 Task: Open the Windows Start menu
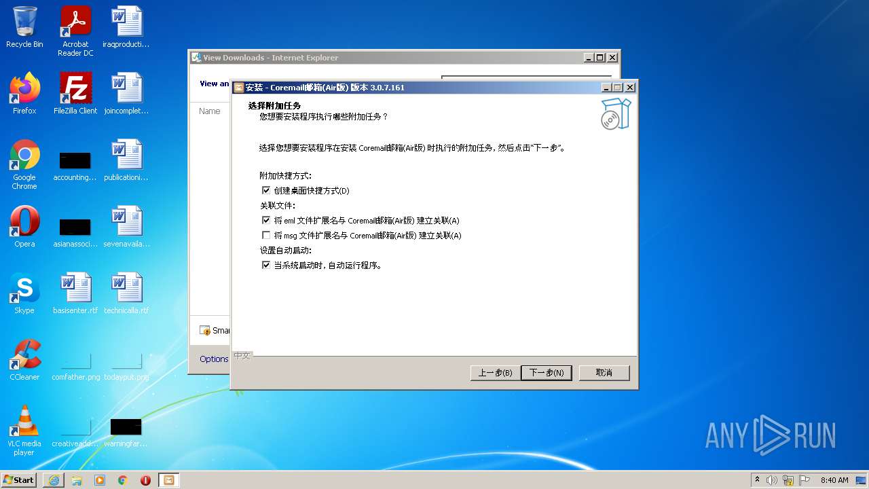[x=19, y=480]
